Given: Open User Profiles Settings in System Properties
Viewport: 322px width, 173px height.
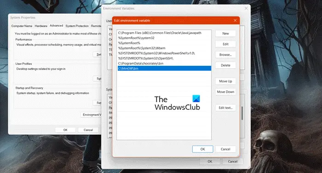Looking at the screenshot, I should (97, 79).
